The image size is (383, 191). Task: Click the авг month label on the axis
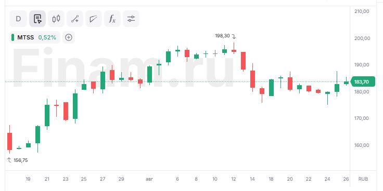point(149,179)
